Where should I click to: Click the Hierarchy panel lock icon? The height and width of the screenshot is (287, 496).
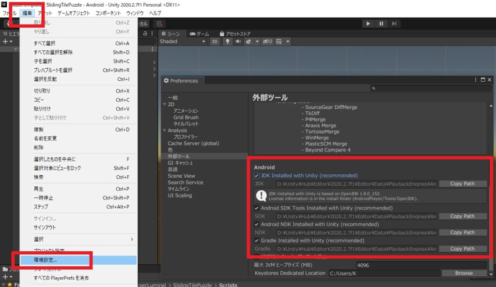(145, 33)
